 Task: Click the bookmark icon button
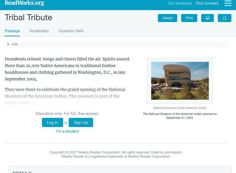tap(224, 18)
